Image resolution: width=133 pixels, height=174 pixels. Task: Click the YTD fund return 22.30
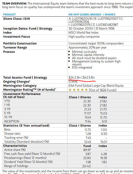[x=87, y=101]
